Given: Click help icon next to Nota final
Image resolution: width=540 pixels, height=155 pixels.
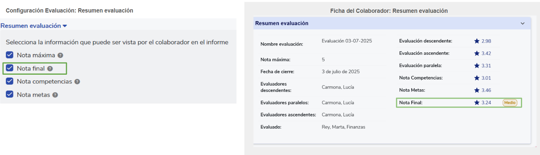Looking at the screenshot, I should (50, 69).
